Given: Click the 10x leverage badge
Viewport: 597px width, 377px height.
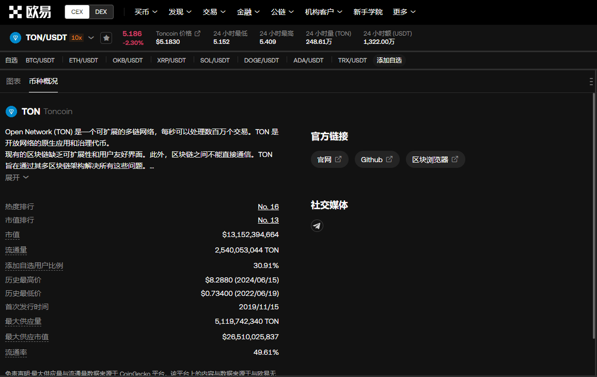Looking at the screenshot, I should click(x=76, y=38).
